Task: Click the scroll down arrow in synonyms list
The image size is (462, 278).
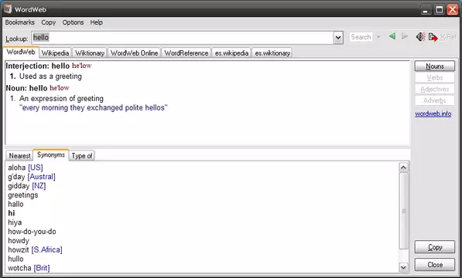Action: [x=403, y=267]
